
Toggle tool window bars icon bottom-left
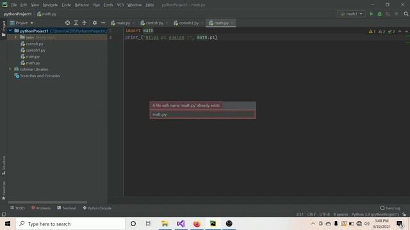4,215
